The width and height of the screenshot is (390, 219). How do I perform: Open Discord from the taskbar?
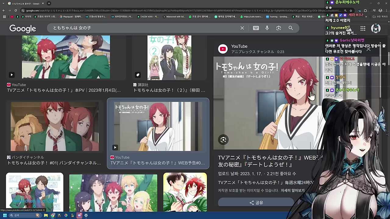coord(79,215)
